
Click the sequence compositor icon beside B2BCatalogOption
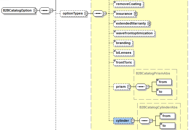(44, 11)
